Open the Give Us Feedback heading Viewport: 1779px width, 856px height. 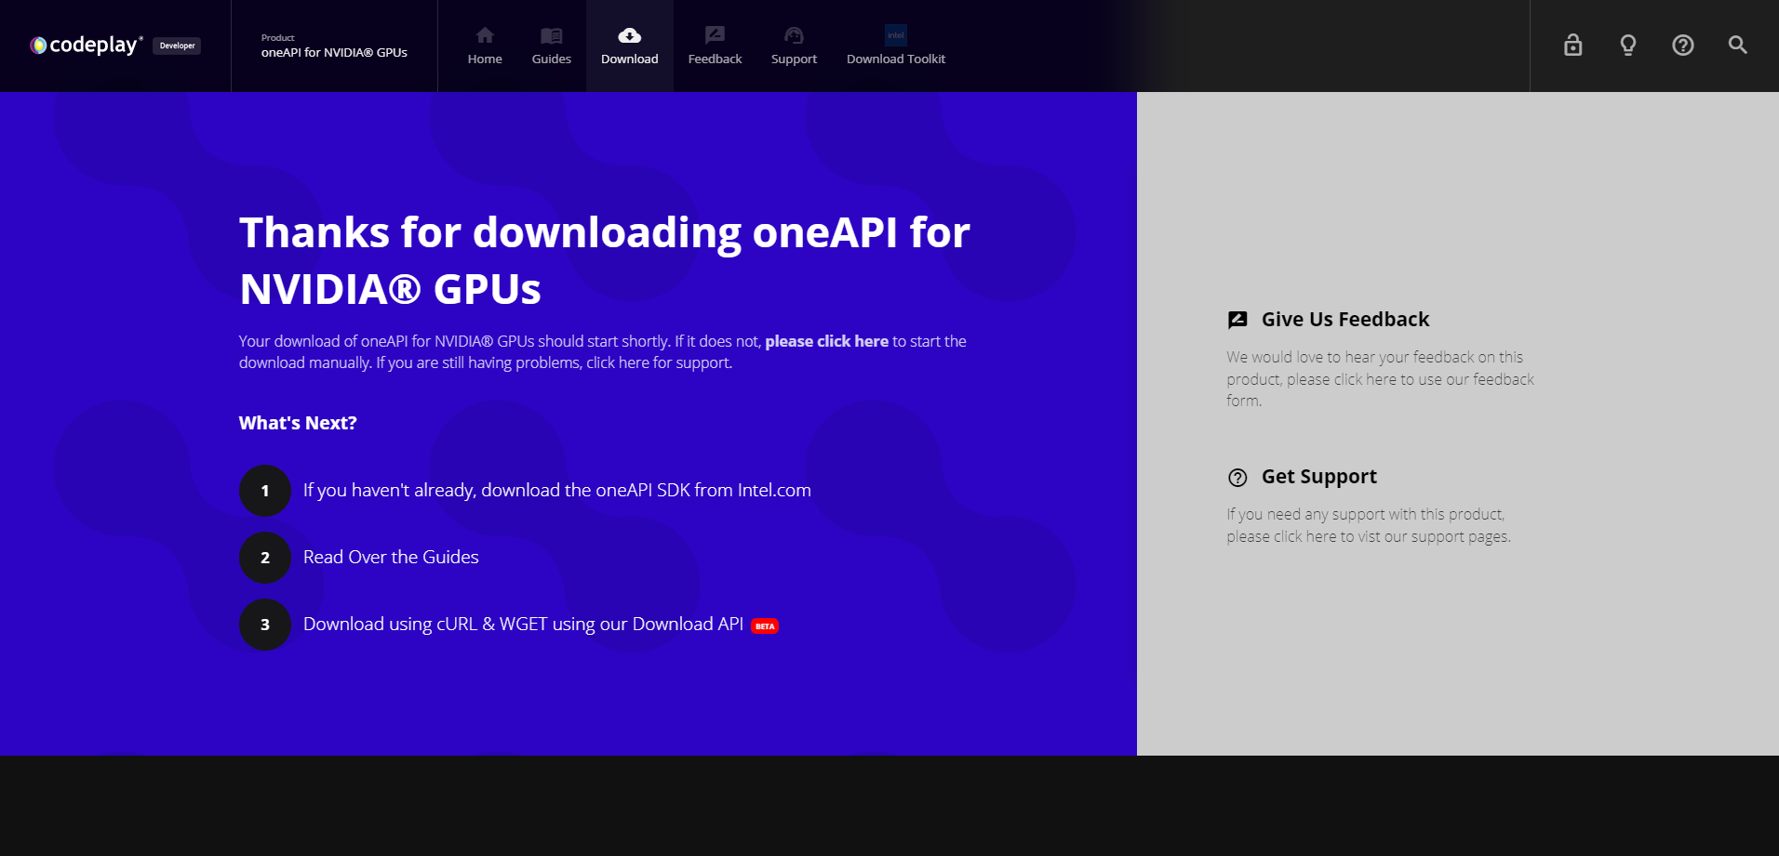coord(1344,319)
